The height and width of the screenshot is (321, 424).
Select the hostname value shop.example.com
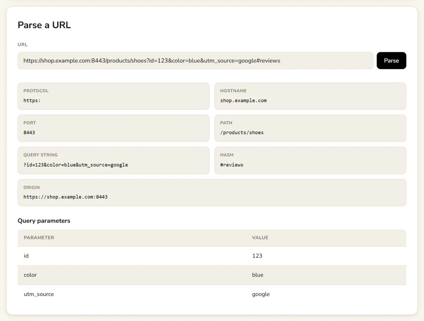243,100
